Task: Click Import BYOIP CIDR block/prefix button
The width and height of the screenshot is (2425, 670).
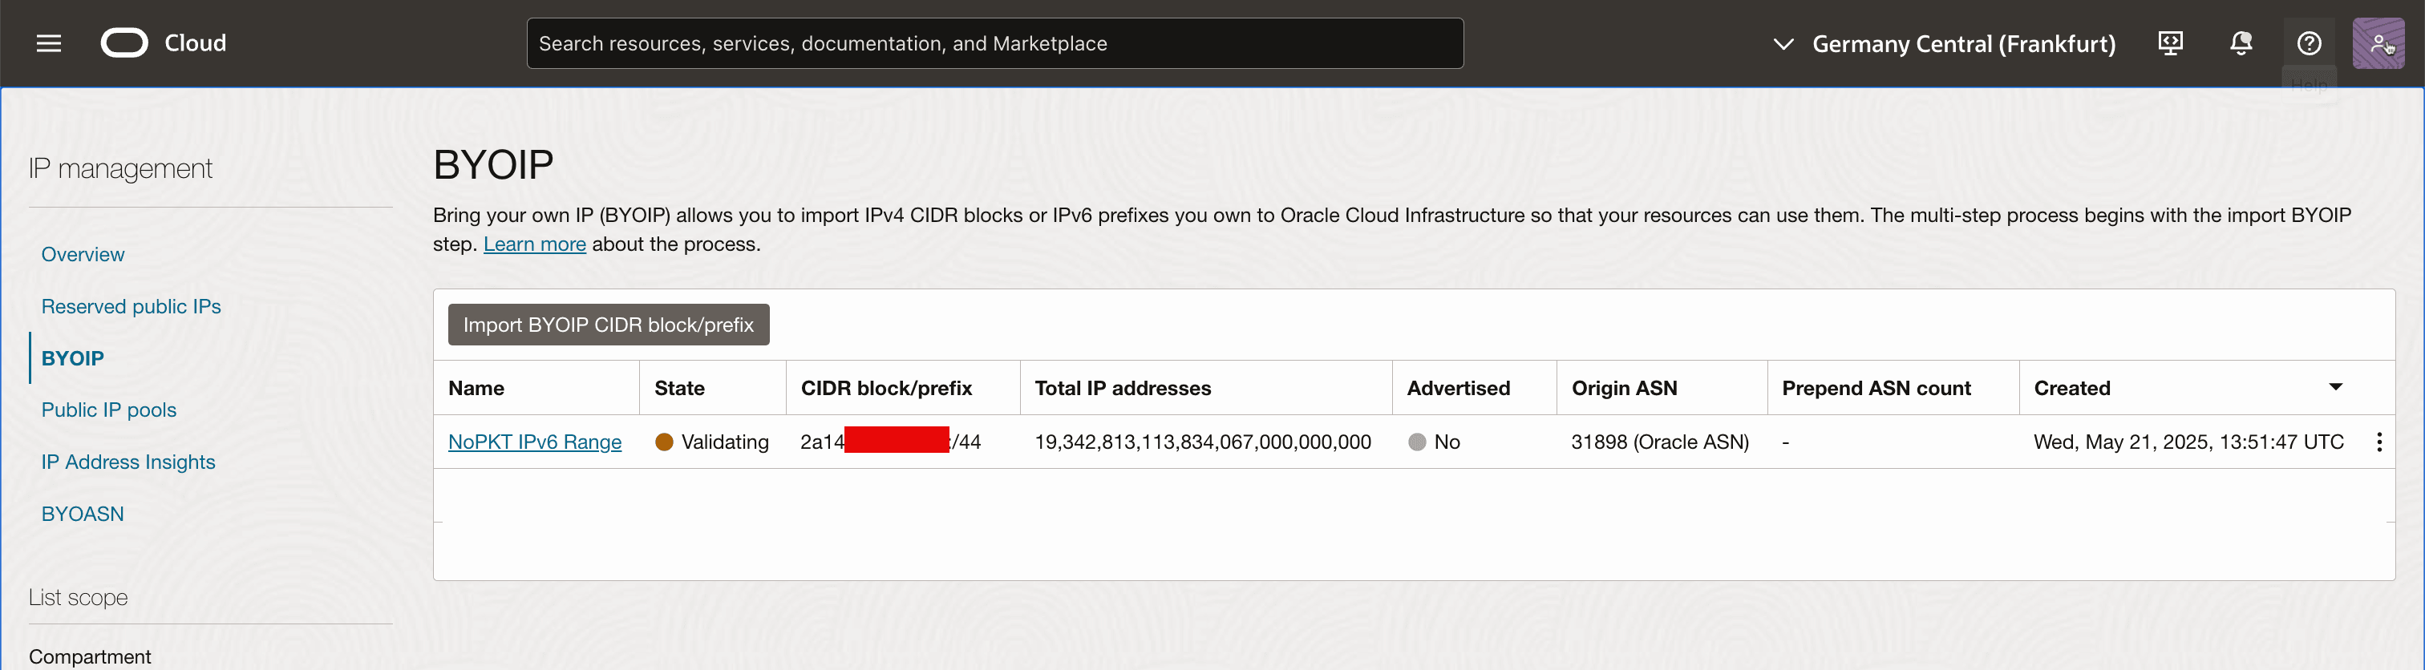Action: coord(608,325)
